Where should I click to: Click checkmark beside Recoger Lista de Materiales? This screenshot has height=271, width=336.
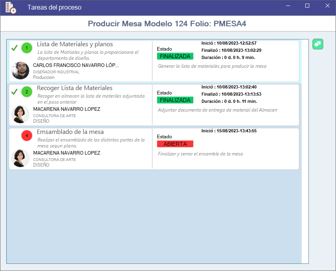click(x=14, y=92)
